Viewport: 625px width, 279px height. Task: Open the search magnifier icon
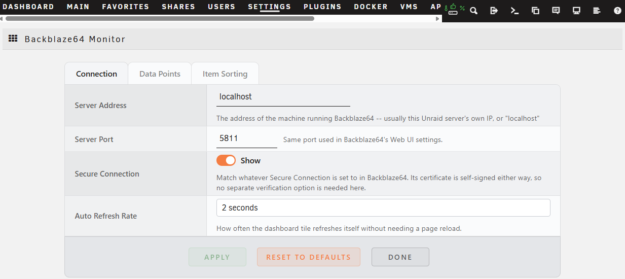(473, 11)
